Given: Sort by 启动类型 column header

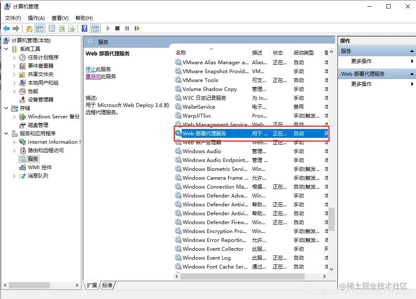Looking at the screenshot, I should point(306,53).
